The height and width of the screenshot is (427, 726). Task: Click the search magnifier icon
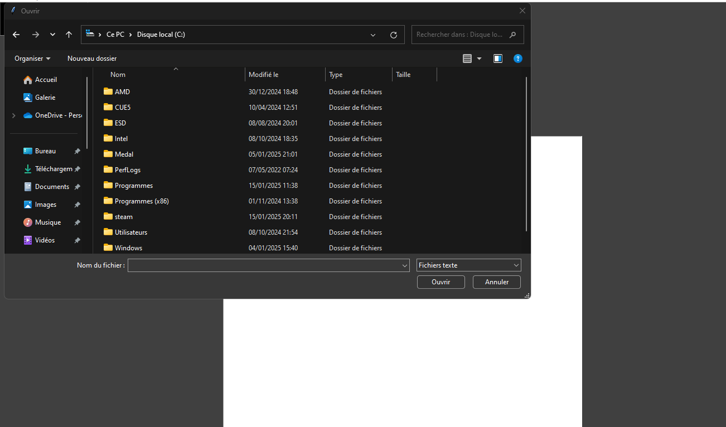click(512, 34)
